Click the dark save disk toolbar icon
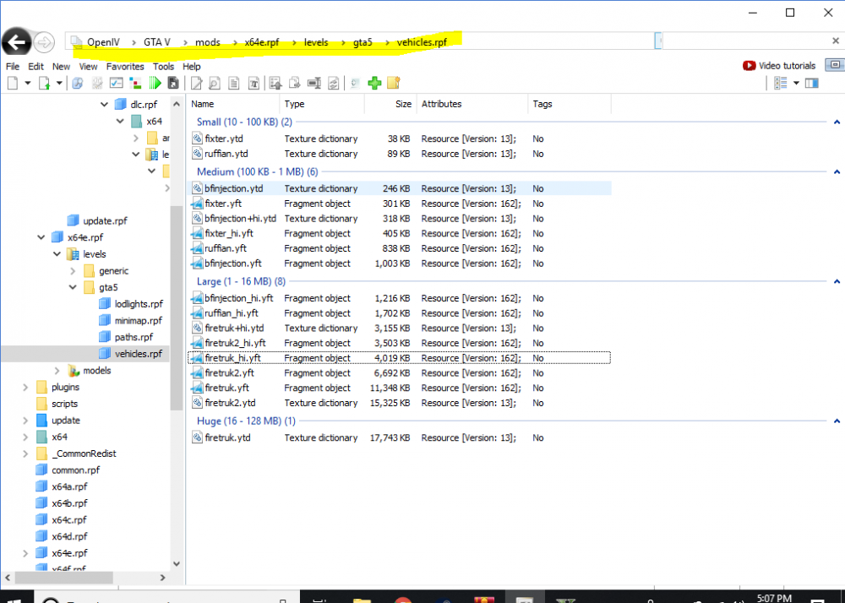845x603 pixels. (173, 83)
